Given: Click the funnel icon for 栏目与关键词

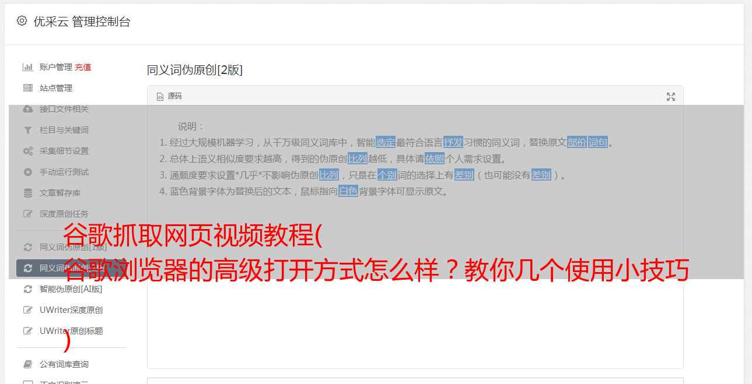Looking at the screenshot, I should 27,130.
